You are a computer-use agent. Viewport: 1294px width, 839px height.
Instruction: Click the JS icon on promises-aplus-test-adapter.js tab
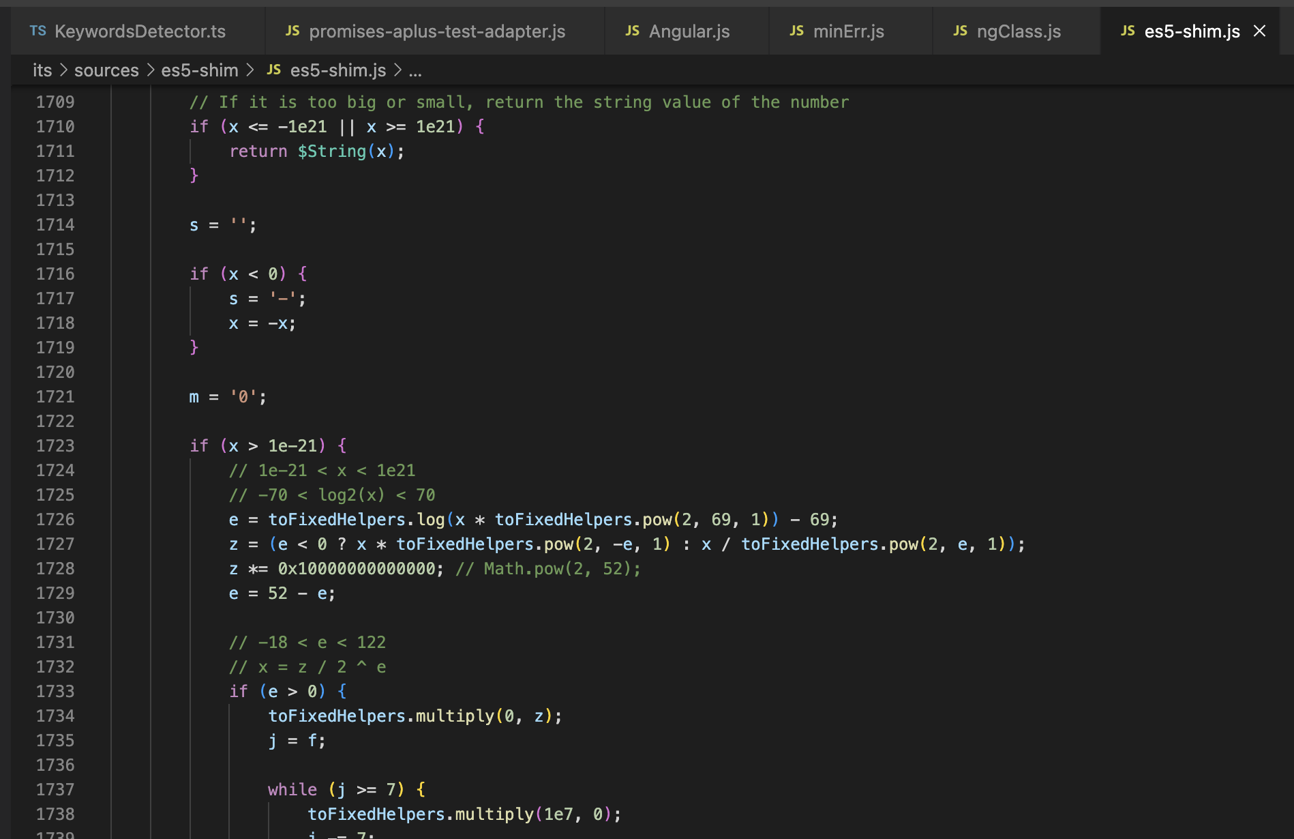(293, 31)
